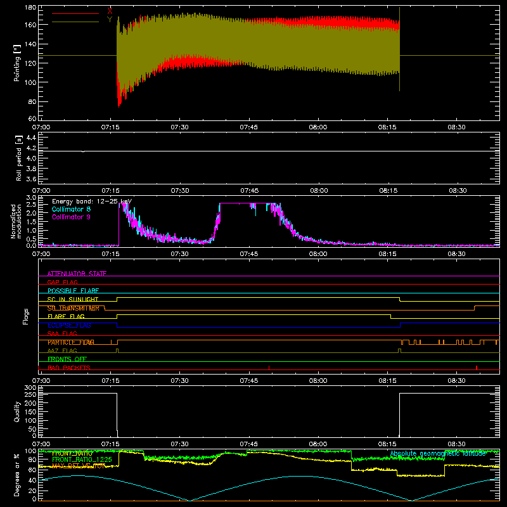Image resolution: width=507 pixels, height=507 pixels.
Task: Click the 'Degrees or %' axis title
Action: coord(17,475)
